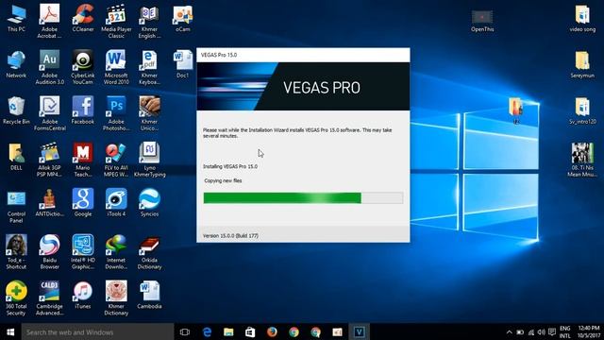
Task: Open the volume control in system tray
Action: [x=541, y=331]
